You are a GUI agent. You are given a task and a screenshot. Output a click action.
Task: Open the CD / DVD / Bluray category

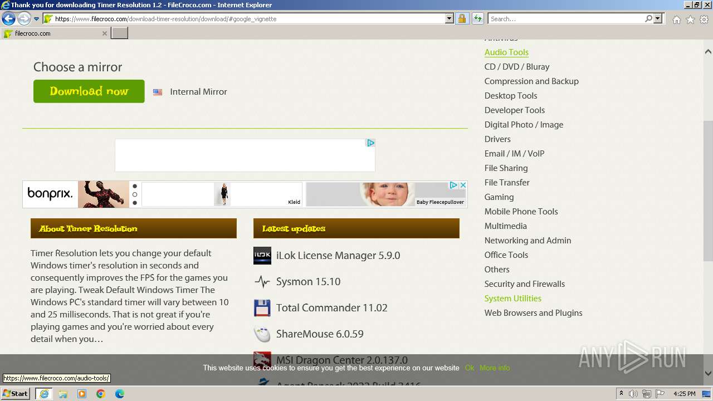click(x=517, y=67)
